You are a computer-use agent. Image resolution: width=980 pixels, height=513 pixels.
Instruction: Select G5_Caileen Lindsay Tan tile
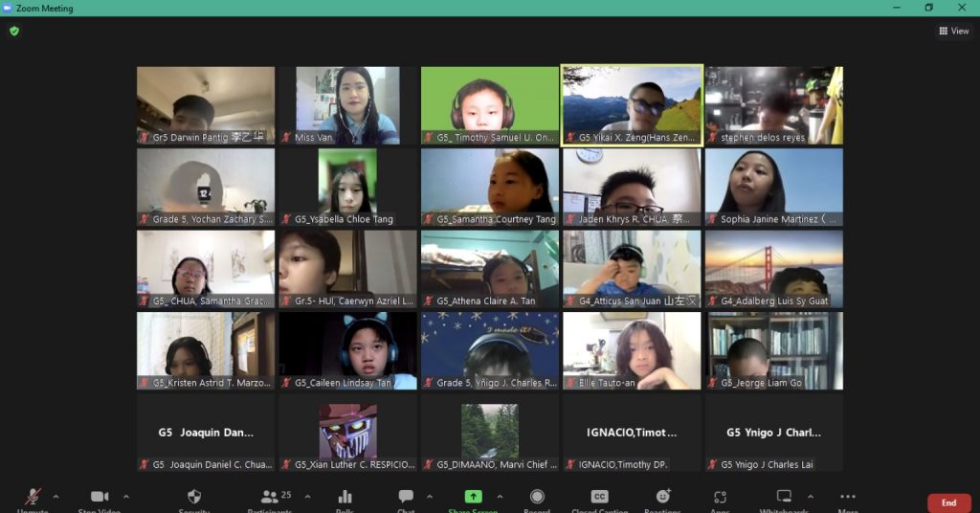click(347, 351)
